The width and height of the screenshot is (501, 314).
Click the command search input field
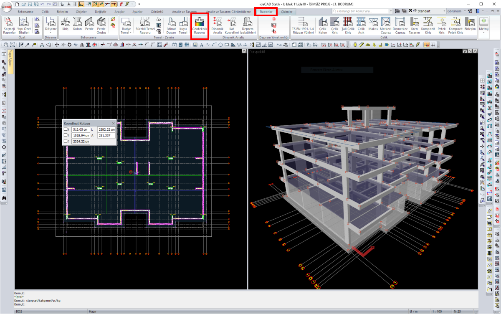click(359, 11)
